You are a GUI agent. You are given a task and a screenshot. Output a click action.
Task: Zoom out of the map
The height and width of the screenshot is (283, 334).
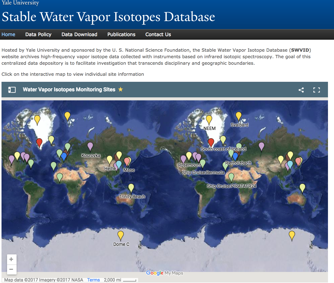click(x=11, y=269)
